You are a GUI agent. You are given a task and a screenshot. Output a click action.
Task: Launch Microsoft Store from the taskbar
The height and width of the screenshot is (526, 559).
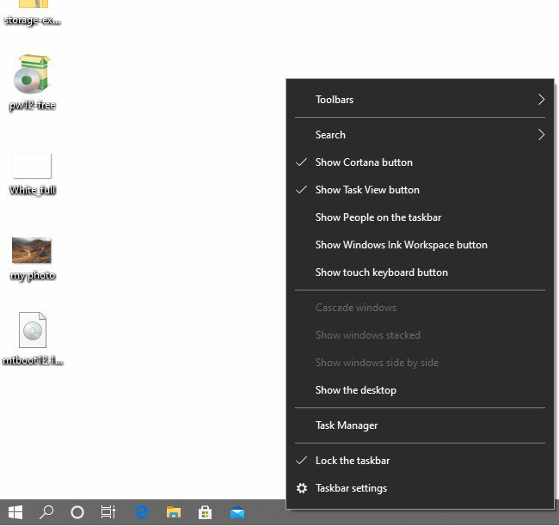205,512
